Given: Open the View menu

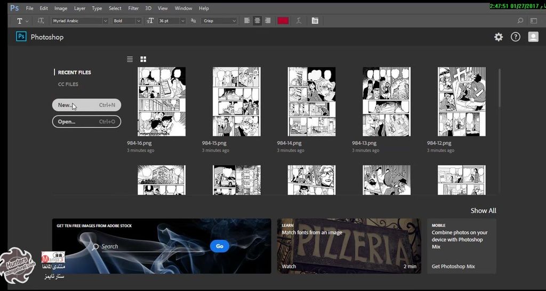Looking at the screenshot, I should (163, 9).
